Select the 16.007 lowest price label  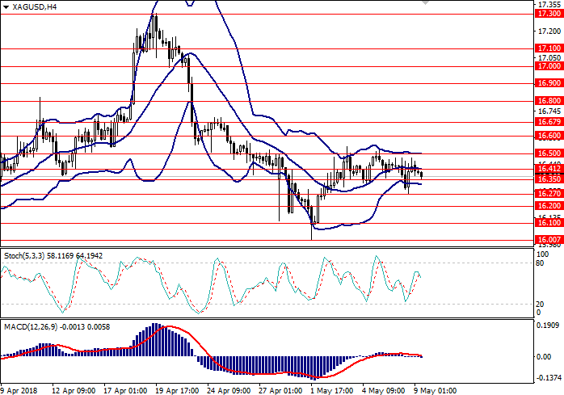(x=549, y=240)
